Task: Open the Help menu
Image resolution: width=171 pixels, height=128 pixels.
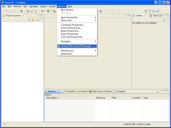Action: pyautogui.click(x=70, y=6)
